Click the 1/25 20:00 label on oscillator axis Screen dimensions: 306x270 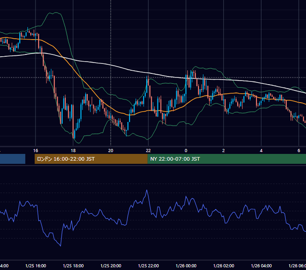point(111,265)
